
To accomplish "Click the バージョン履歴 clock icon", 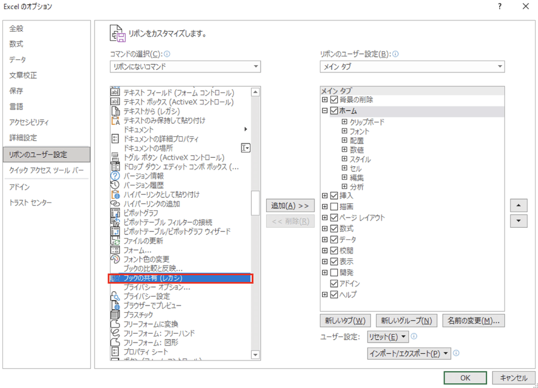I will pos(115,185).
